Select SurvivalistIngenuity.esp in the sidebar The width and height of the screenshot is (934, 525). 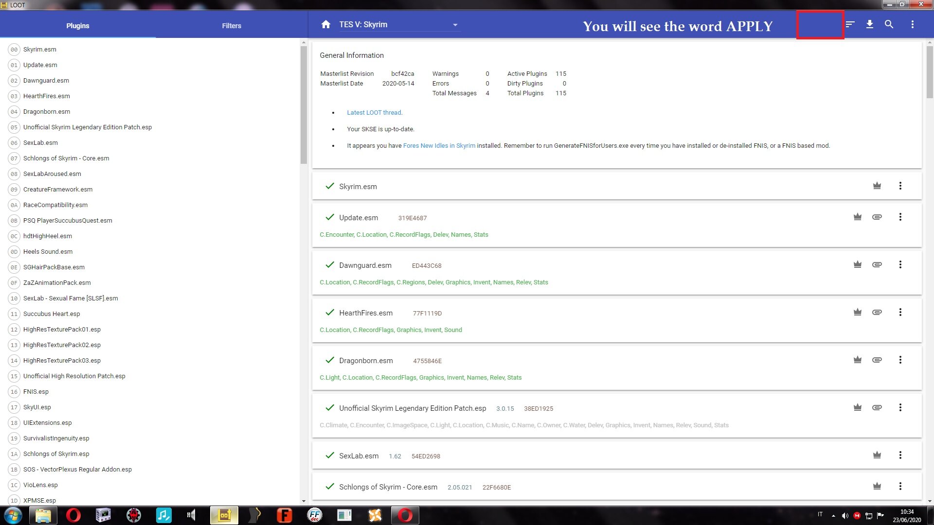click(x=151, y=438)
